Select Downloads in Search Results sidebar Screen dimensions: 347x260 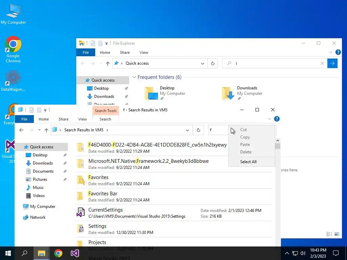[43, 163]
